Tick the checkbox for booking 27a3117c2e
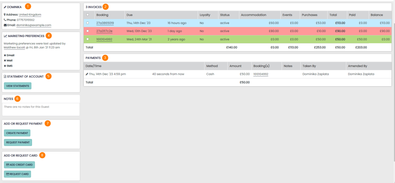The width and height of the screenshot is (395, 183). coord(88,31)
